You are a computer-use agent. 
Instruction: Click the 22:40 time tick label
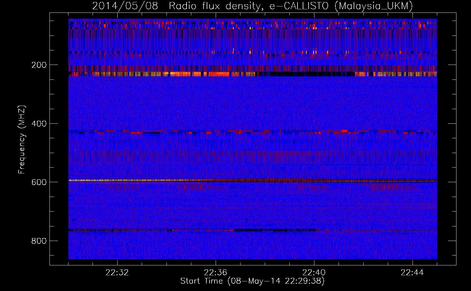314,273
